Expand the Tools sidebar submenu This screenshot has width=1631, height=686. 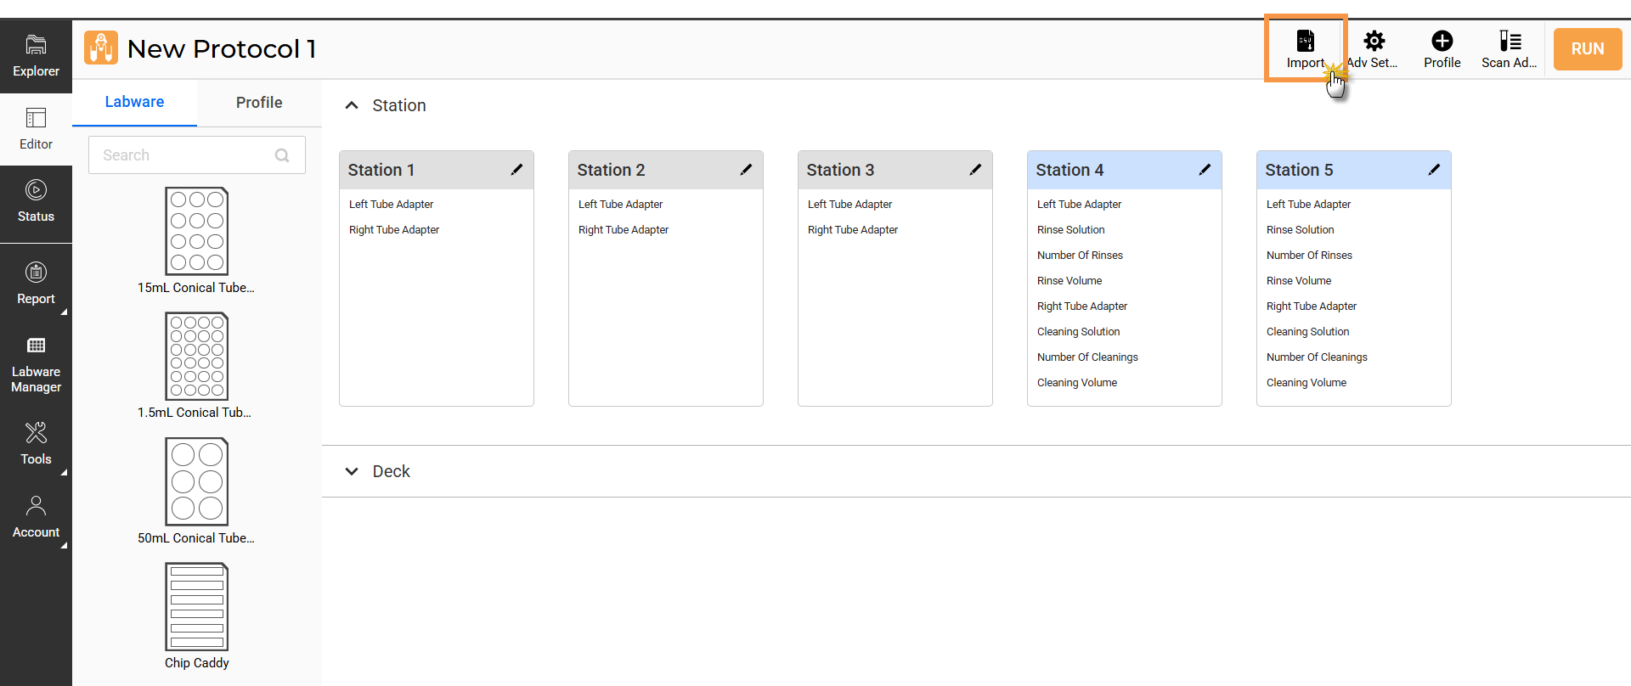tap(36, 443)
